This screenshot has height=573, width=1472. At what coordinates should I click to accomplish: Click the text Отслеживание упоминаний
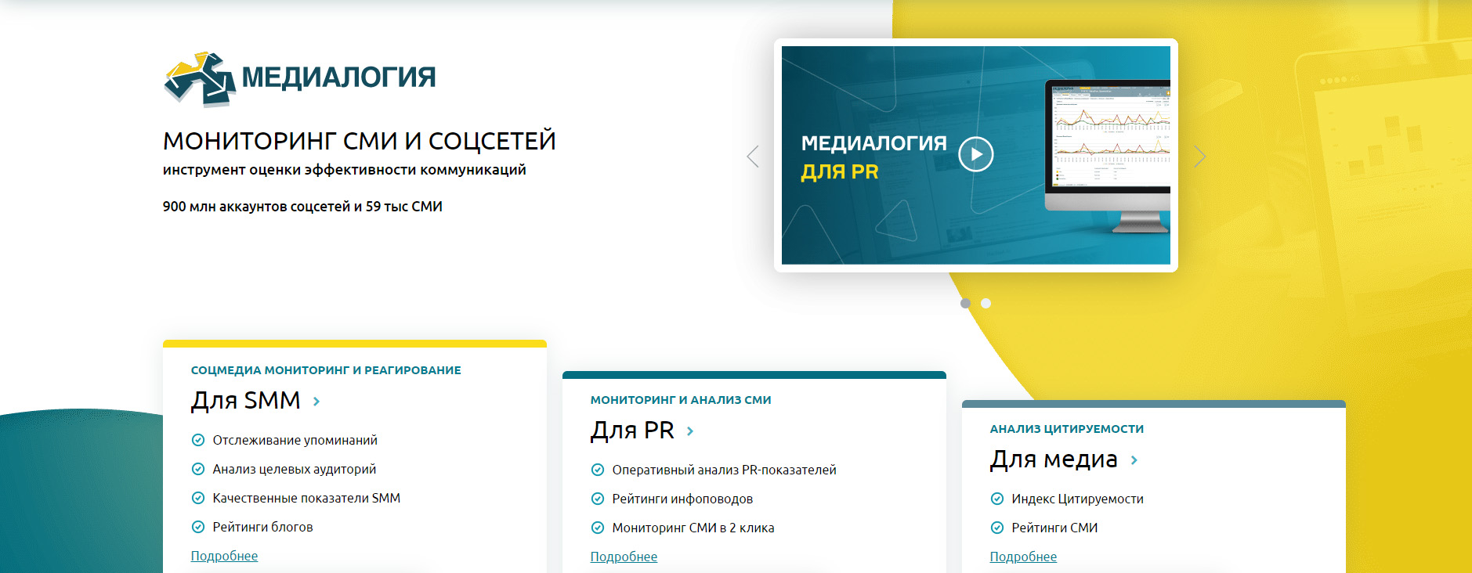(295, 440)
